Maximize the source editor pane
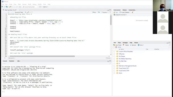The image size is (173, 97). (x=110, y=10)
